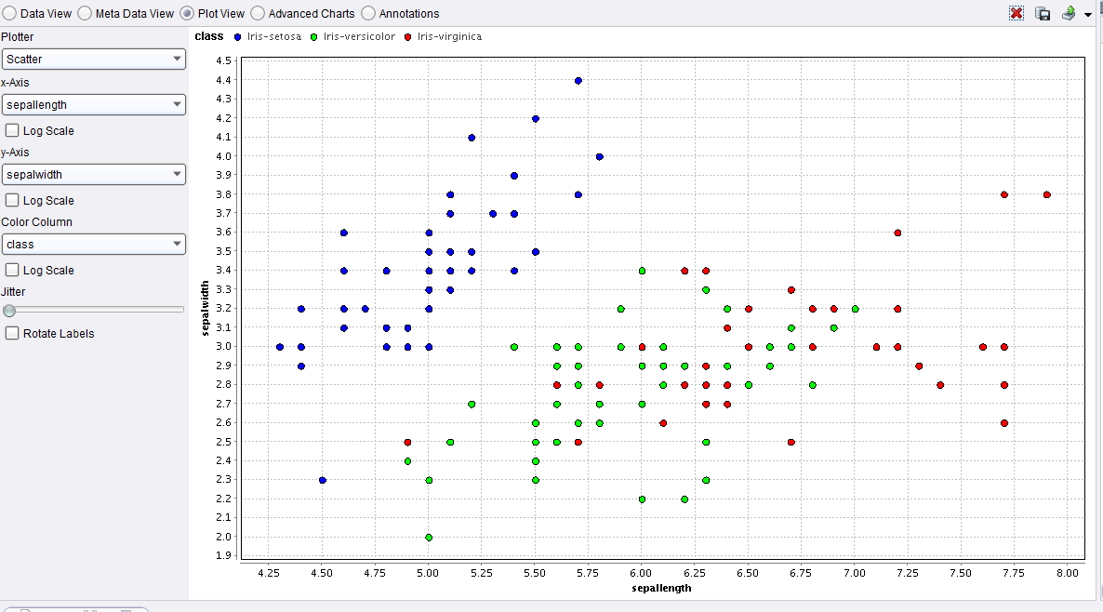The width and height of the screenshot is (1103, 612).
Task: Select the Advanced Charts radio button
Action: (x=258, y=13)
